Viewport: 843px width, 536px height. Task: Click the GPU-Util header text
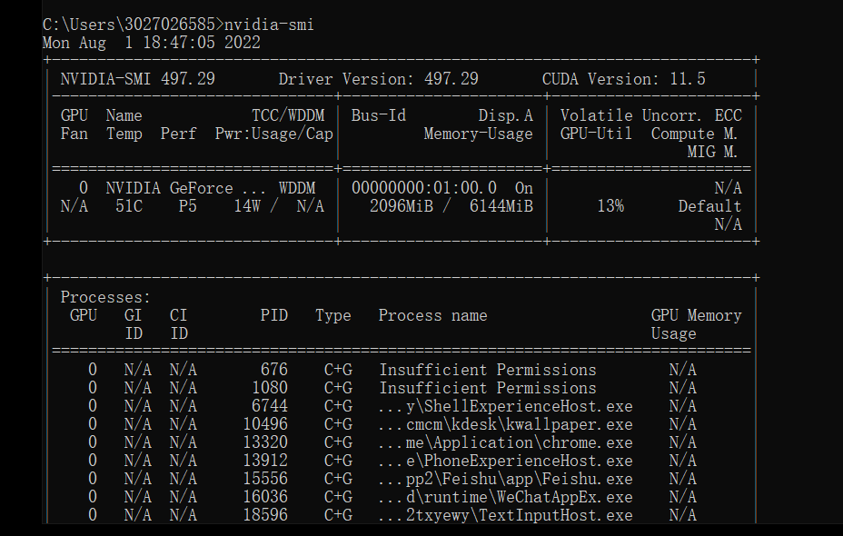coord(596,134)
